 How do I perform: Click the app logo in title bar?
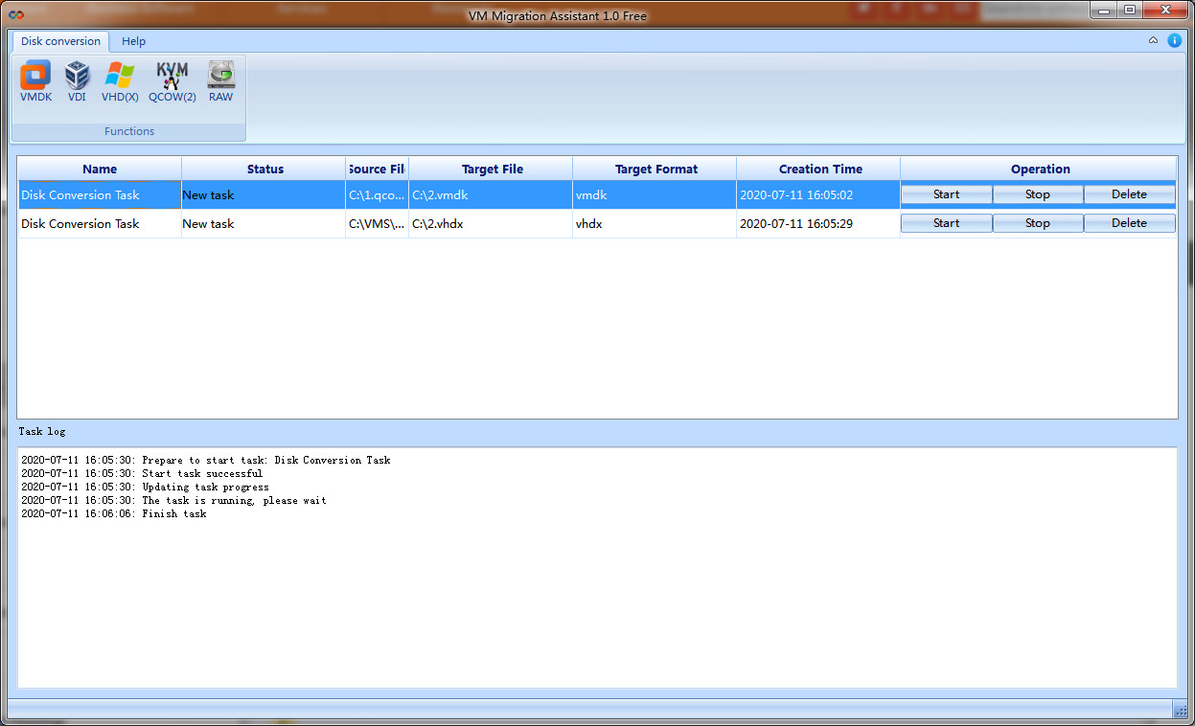15,16
